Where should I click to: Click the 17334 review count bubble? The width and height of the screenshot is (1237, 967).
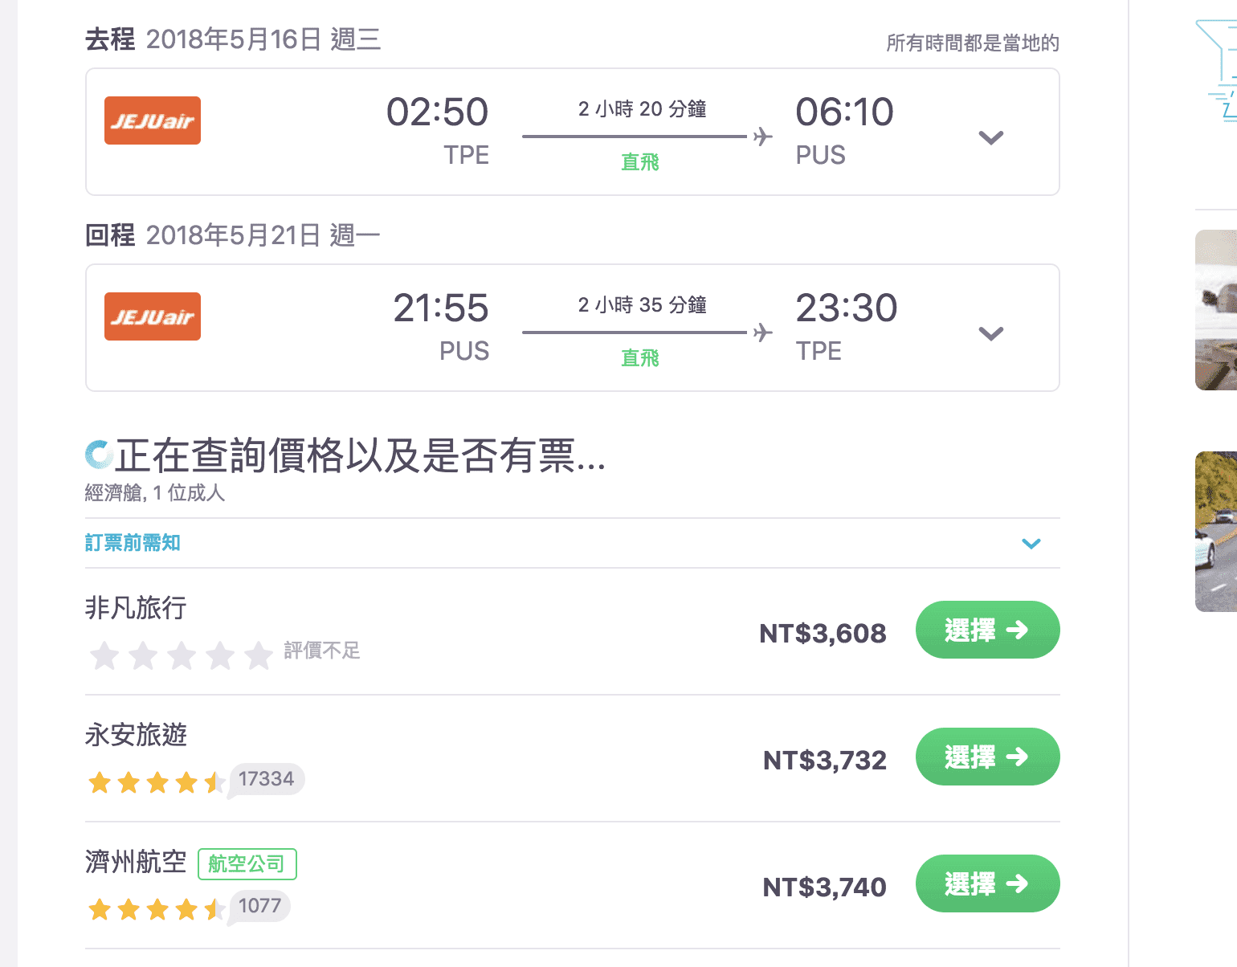(x=267, y=779)
